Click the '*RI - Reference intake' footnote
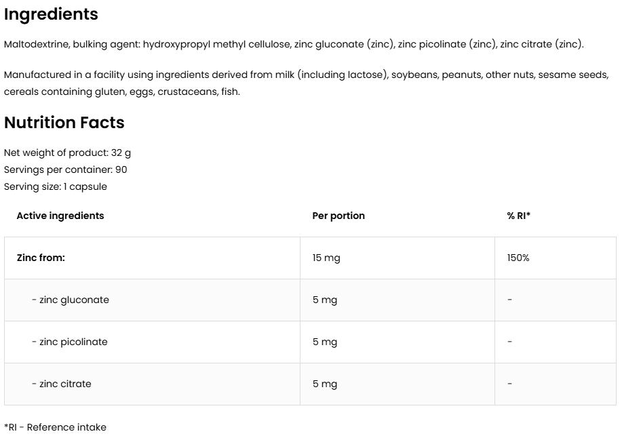The height and width of the screenshot is (438, 622). point(55,427)
